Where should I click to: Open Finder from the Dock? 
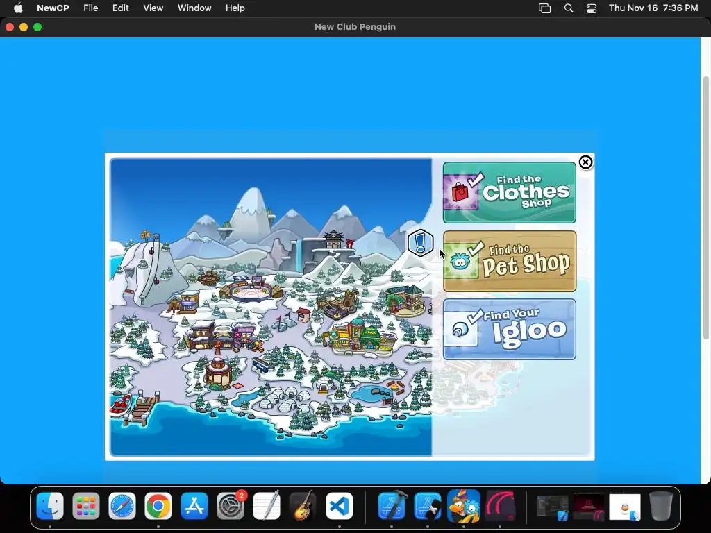coord(50,505)
